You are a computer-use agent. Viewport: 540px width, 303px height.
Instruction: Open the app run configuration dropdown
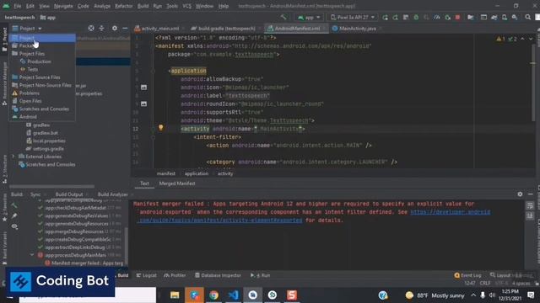pos(309,17)
